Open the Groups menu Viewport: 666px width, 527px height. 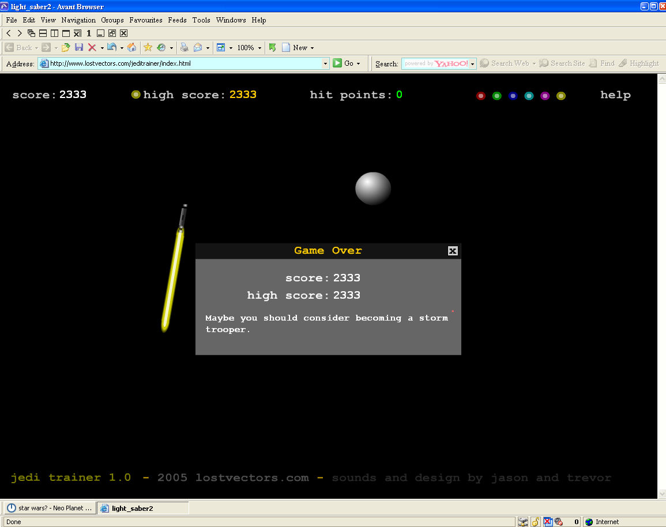coord(112,20)
